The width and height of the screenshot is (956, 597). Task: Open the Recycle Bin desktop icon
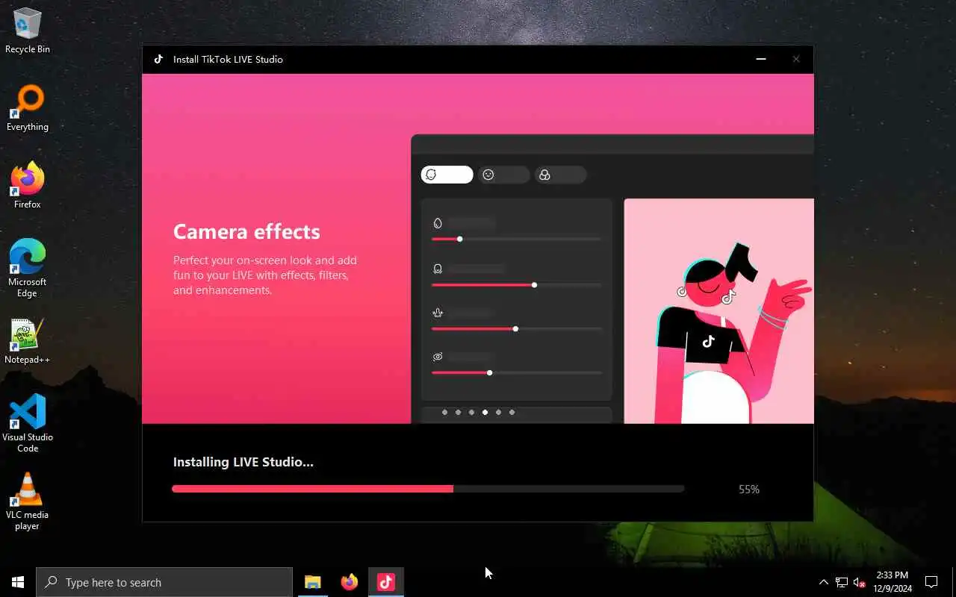28,31
